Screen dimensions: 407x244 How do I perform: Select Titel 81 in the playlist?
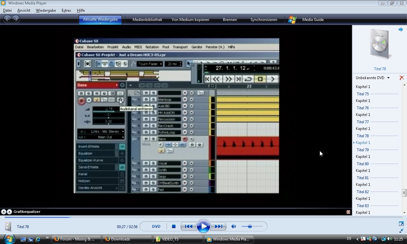point(363,178)
